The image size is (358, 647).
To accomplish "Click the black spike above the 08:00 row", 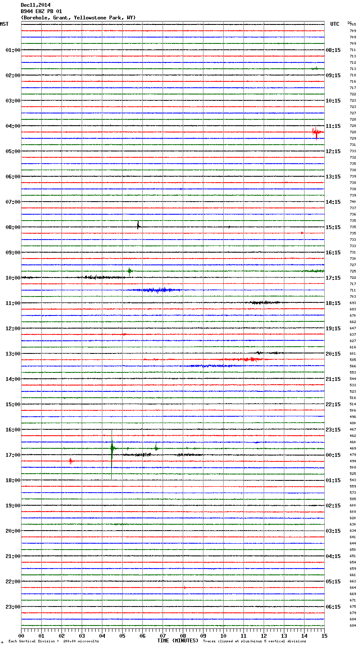I will coord(138,225).
